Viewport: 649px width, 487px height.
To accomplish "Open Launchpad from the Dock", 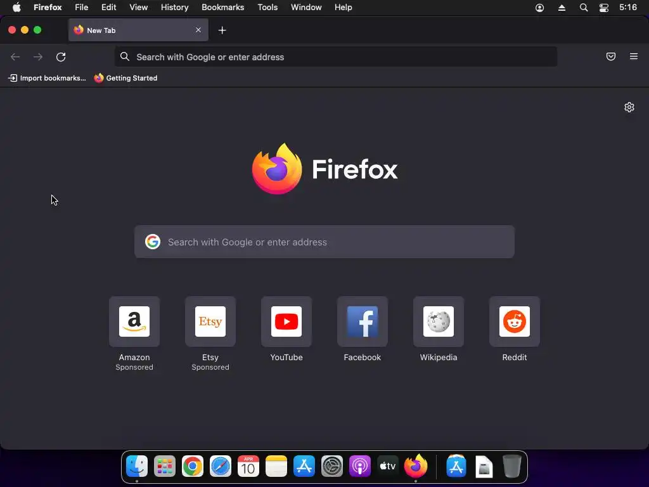I will click(165, 467).
